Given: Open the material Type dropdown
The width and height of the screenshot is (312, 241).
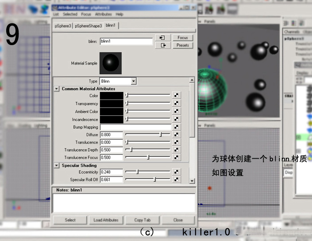Looking at the screenshot, I should (x=134, y=81).
